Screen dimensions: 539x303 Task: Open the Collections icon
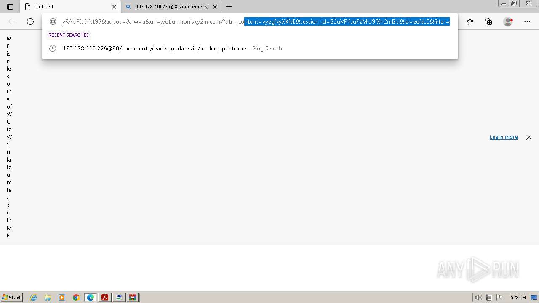click(x=488, y=21)
